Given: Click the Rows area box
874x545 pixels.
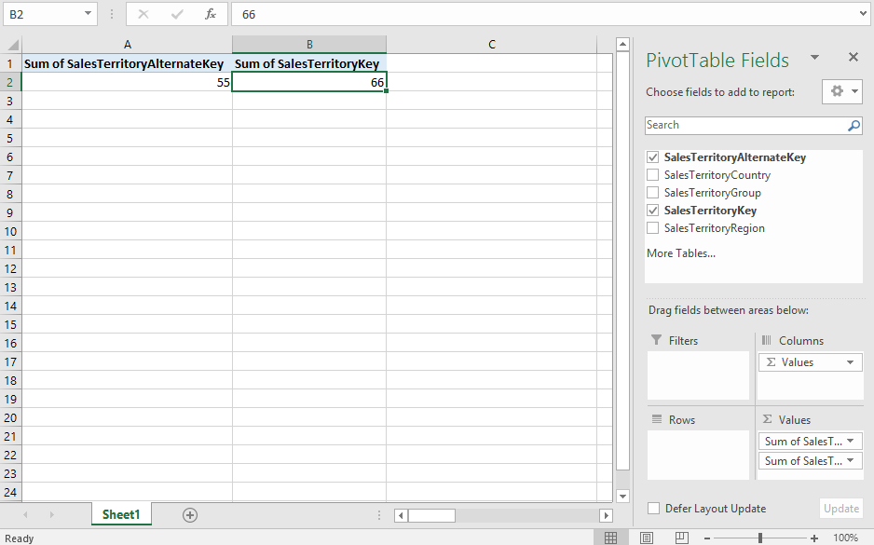Looking at the screenshot, I should (x=698, y=455).
